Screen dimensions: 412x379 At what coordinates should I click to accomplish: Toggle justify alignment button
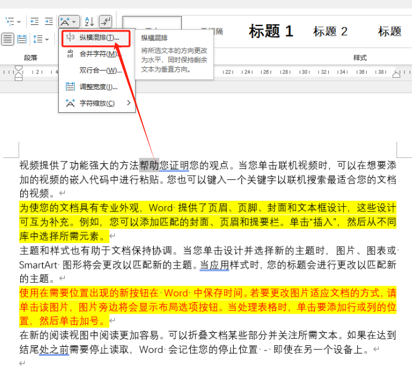[8, 39]
